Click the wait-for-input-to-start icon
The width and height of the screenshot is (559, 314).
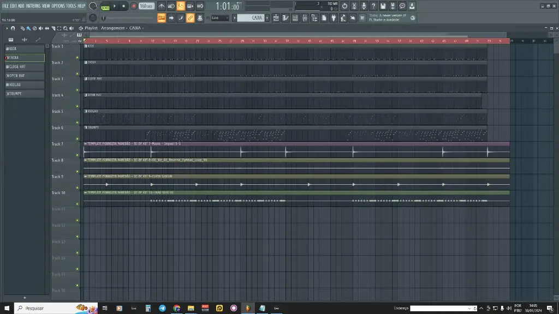[x=171, y=6]
